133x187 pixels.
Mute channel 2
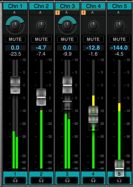click(41, 39)
